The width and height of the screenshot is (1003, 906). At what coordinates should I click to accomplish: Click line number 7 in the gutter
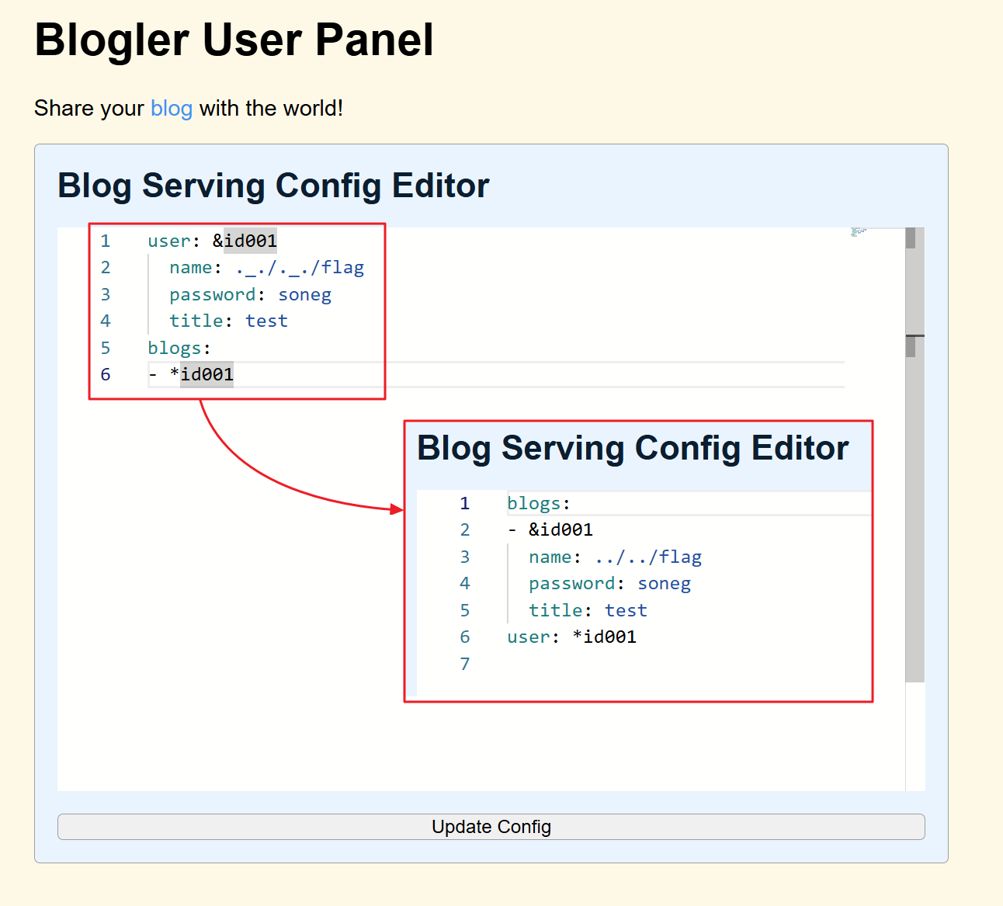click(464, 664)
